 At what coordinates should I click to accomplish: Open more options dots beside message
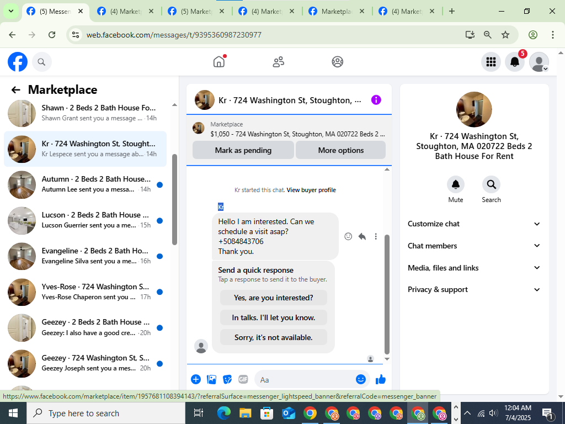(376, 236)
